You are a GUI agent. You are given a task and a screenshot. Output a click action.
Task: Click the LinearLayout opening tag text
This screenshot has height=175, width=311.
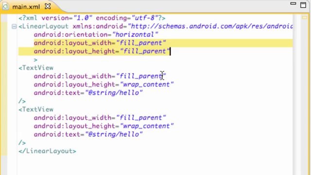(x=44, y=26)
